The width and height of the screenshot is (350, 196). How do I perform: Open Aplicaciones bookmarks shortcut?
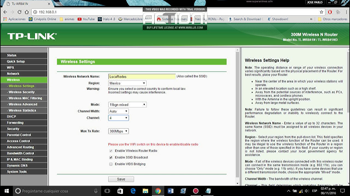coord(14,19)
